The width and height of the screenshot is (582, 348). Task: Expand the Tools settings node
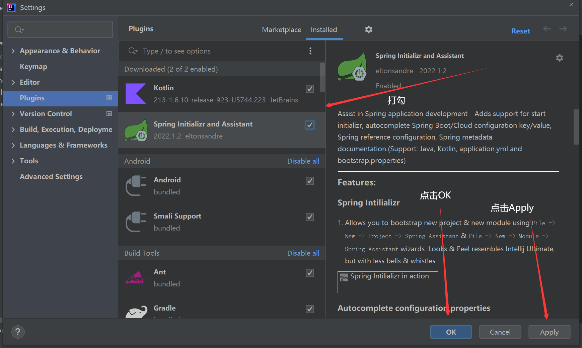pos(13,161)
